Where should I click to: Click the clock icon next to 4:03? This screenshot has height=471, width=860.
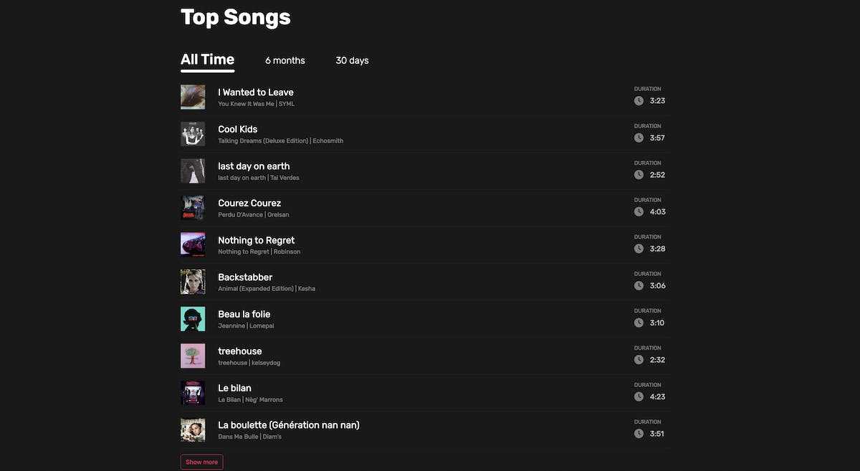639,212
